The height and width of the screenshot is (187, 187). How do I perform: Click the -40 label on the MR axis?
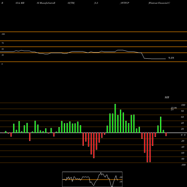tap(183, 147)
